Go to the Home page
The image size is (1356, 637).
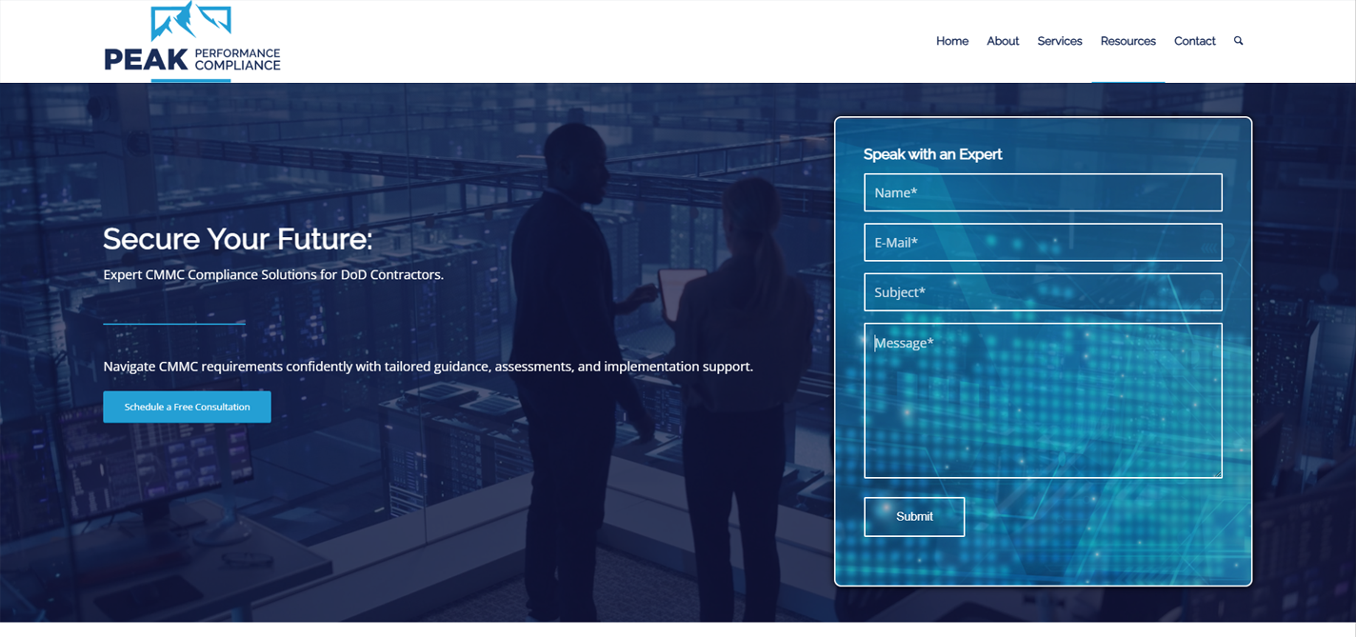pyautogui.click(x=951, y=41)
